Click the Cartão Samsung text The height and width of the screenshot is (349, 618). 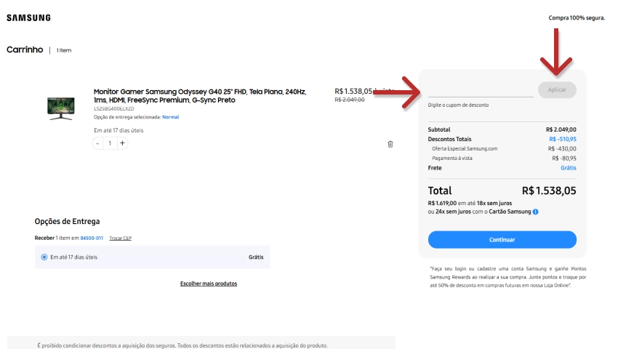(511, 212)
